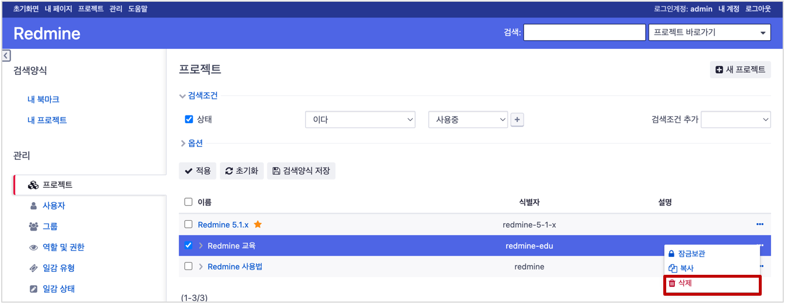Click the eye icon beside 역할 및 권한
The height and width of the screenshot is (305, 785).
pos(34,247)
